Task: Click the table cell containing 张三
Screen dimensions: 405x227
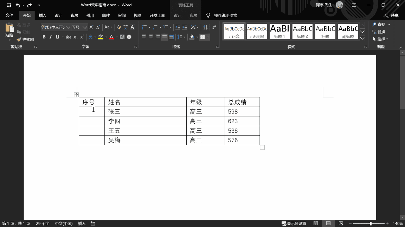Action: (x=146, y=112)
